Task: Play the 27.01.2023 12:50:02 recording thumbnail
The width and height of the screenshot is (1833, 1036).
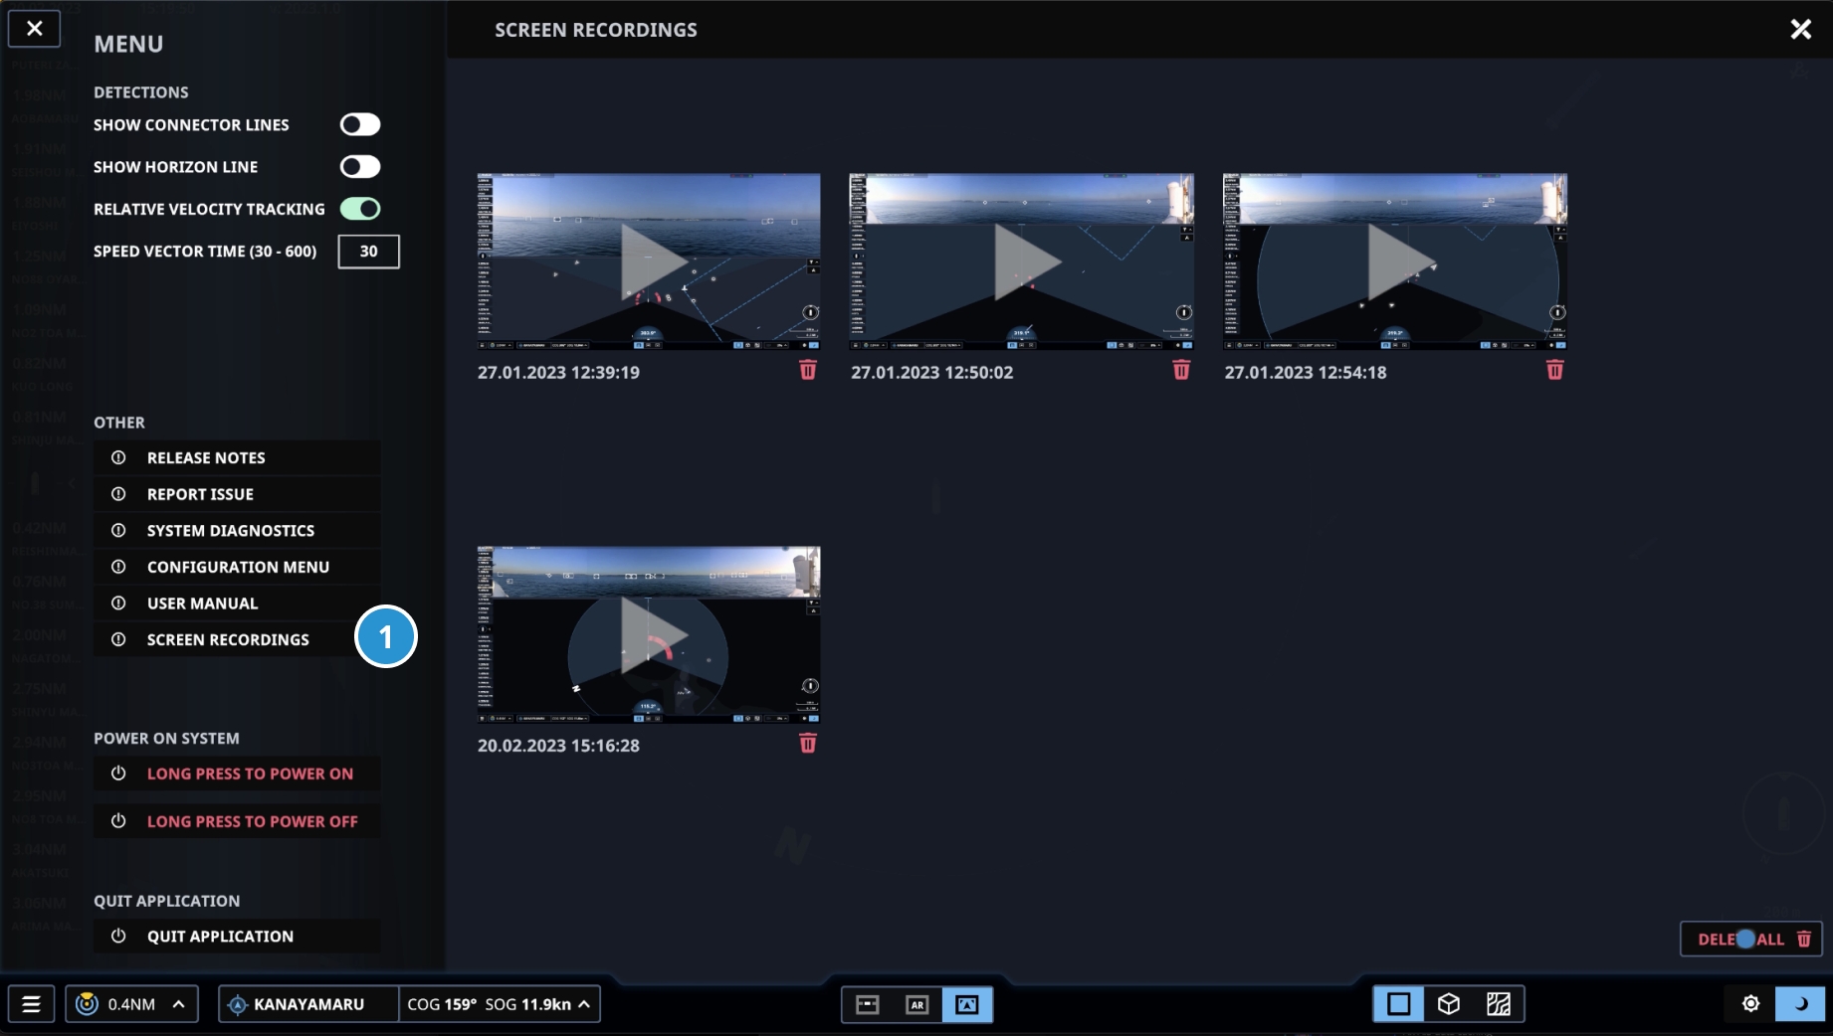Action: click(1021, 261)
